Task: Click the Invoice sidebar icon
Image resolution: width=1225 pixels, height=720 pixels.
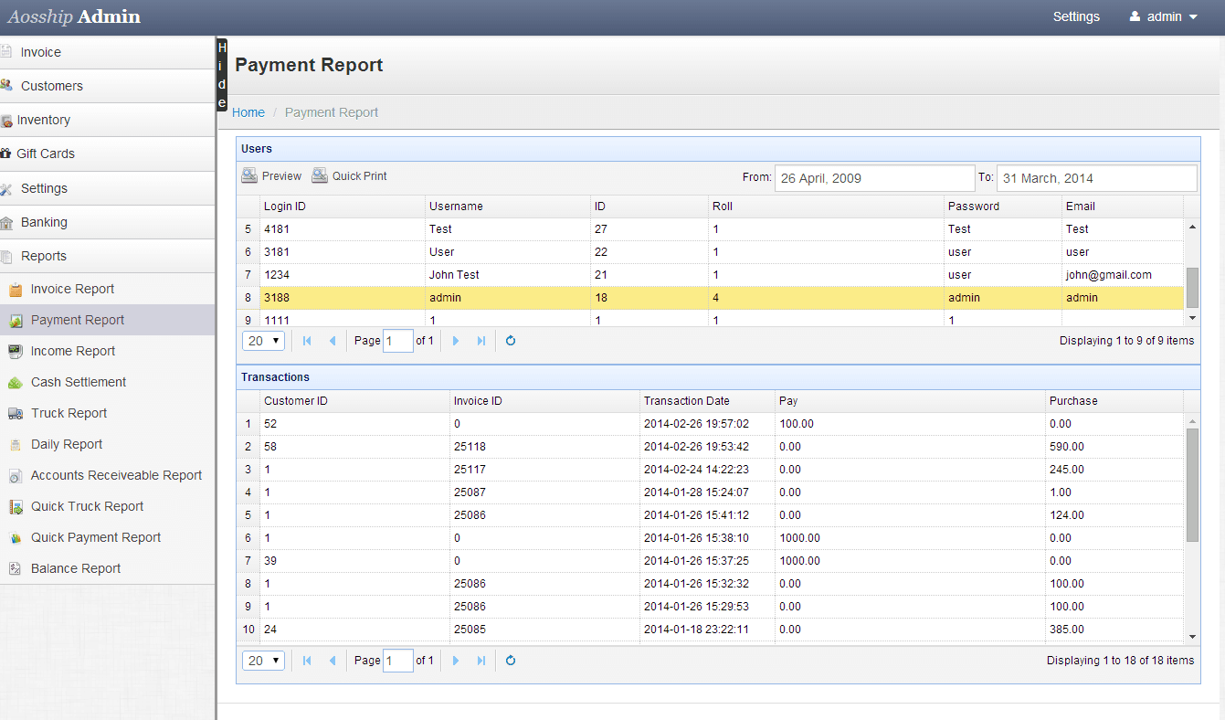Action: pyautogui.click(x=5, y=52)
